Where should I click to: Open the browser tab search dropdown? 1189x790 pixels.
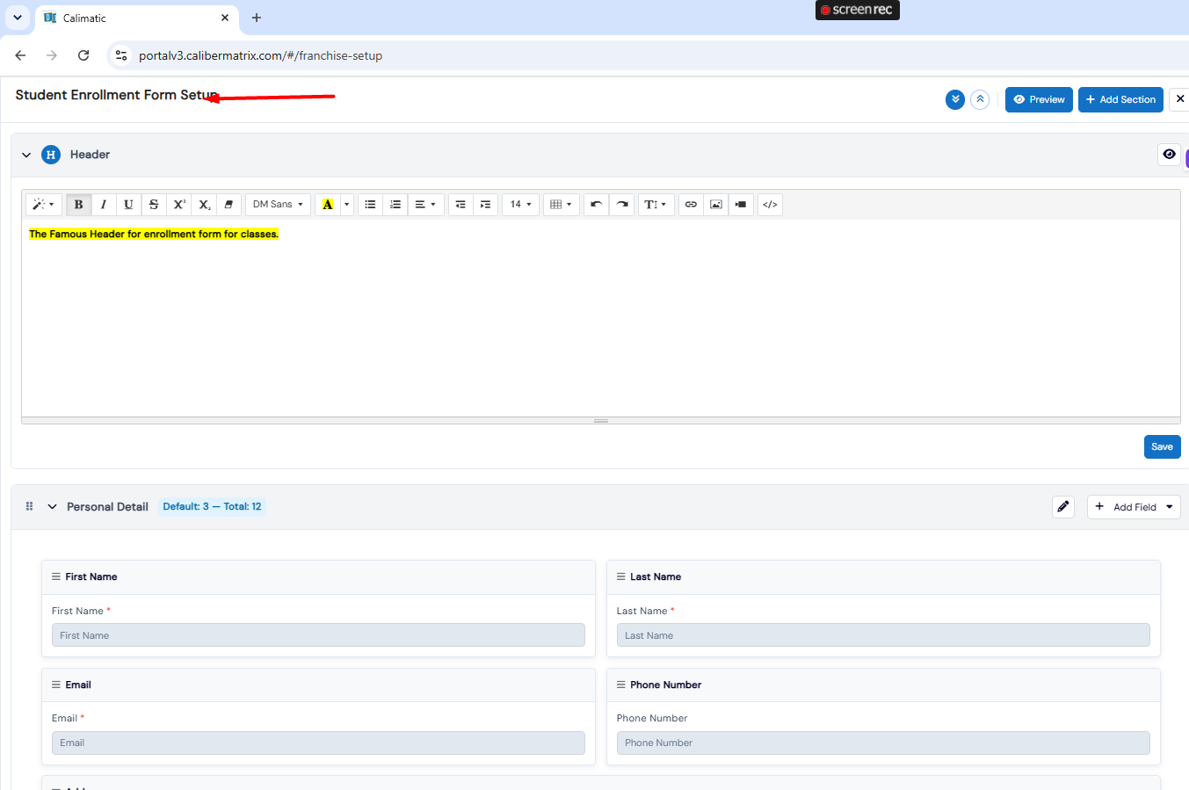tap(18, 18)
